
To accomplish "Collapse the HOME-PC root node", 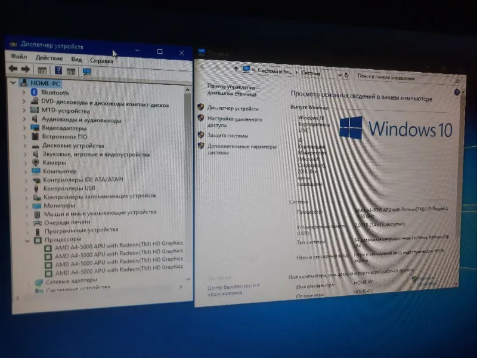I will pos(13,82).
